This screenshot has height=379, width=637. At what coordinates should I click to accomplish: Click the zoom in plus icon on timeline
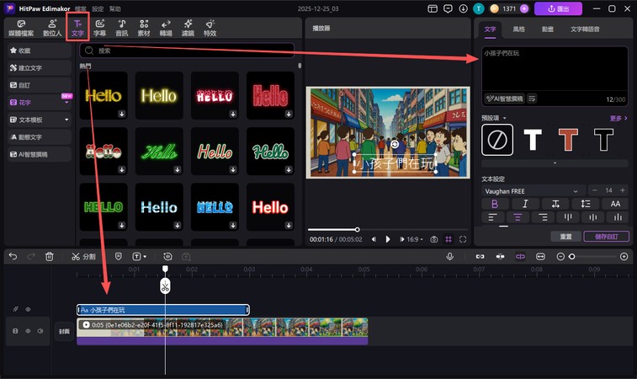tap(624, 256)
